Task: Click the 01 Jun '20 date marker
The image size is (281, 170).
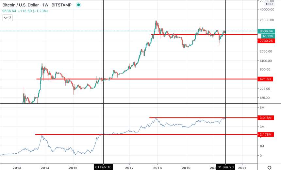Action: click(x=226, y=167)
